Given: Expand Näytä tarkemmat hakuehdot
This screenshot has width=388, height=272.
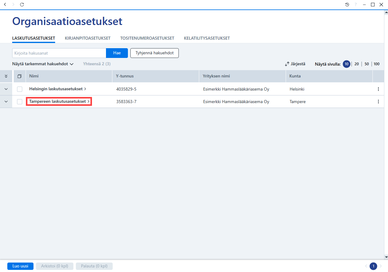Looking at the screenshot, I should [x=43, y=64].
